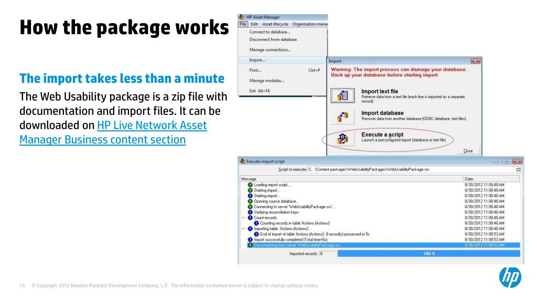
Task: Select the Count records row
Action: pos(380,218)
